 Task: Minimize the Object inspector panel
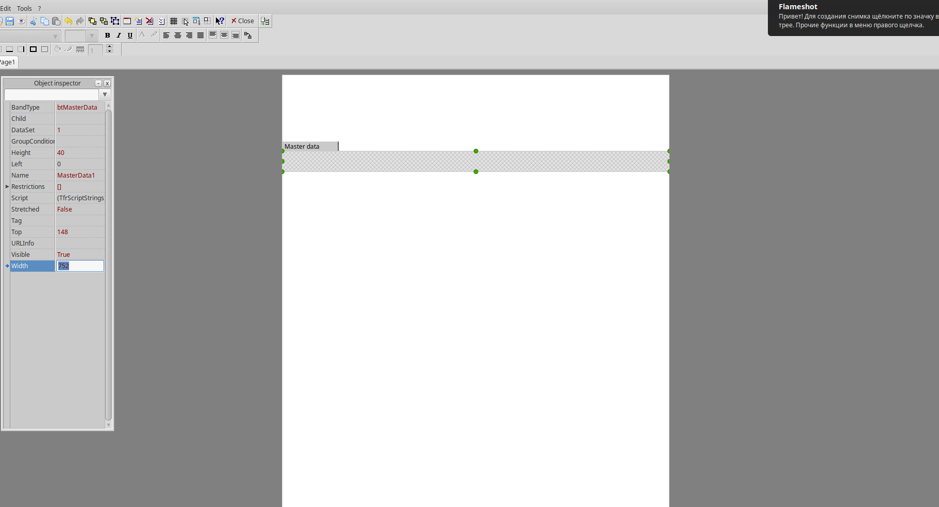pyautogui.click(x=98, y=83)
